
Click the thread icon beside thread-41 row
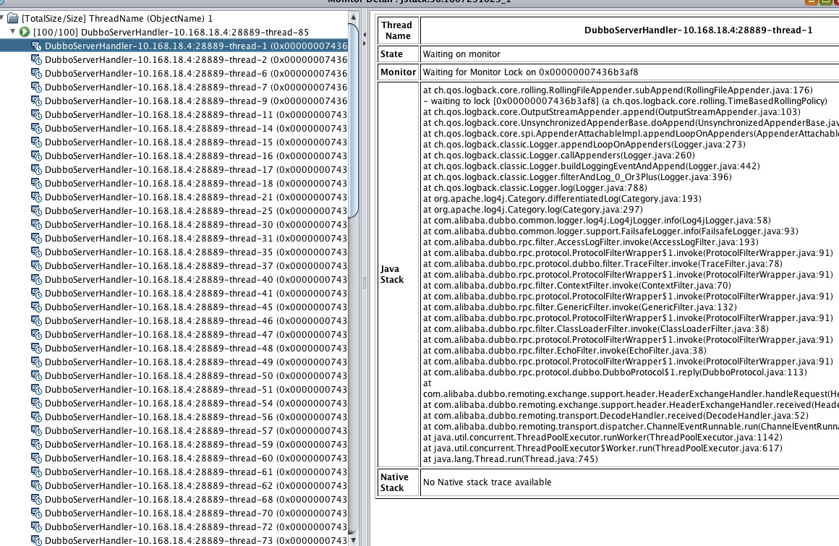pyautogui.click(x=36, y=293)
